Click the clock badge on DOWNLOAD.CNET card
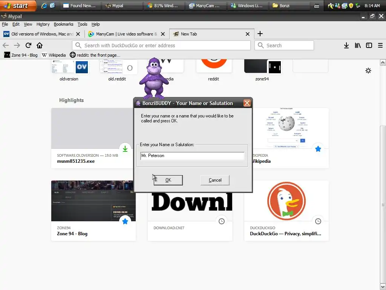The image size is (386, 290). click(x=222, y=221)
